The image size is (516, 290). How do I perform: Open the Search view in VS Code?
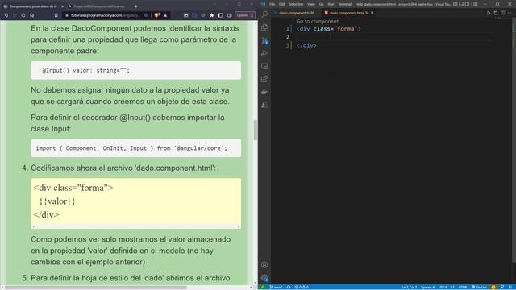coord(264,14)
